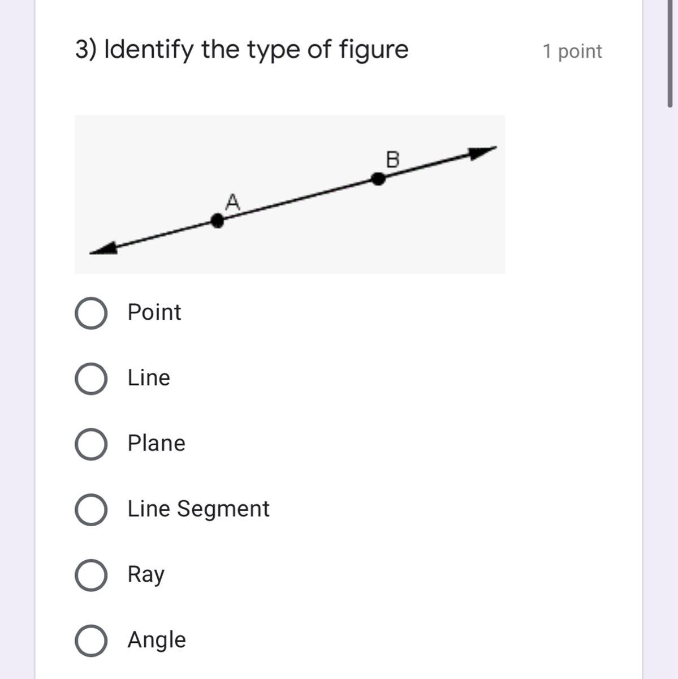
Task: Click point A dot in the figure
Action: 217,221
